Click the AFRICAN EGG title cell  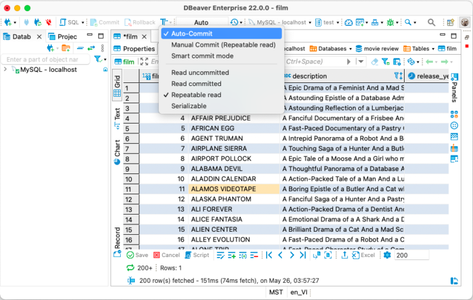pos(234,128)
